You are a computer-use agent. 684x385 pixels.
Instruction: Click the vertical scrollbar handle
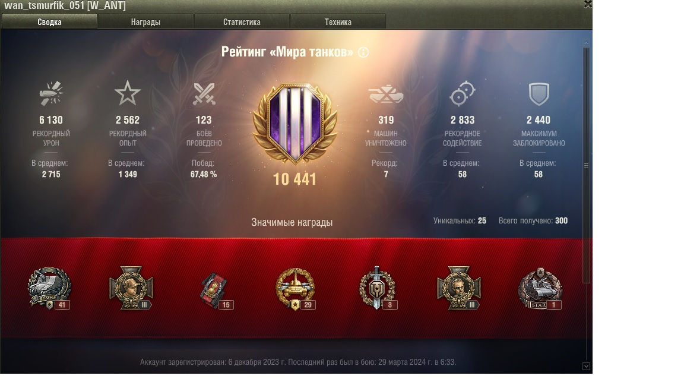point(586,165)
